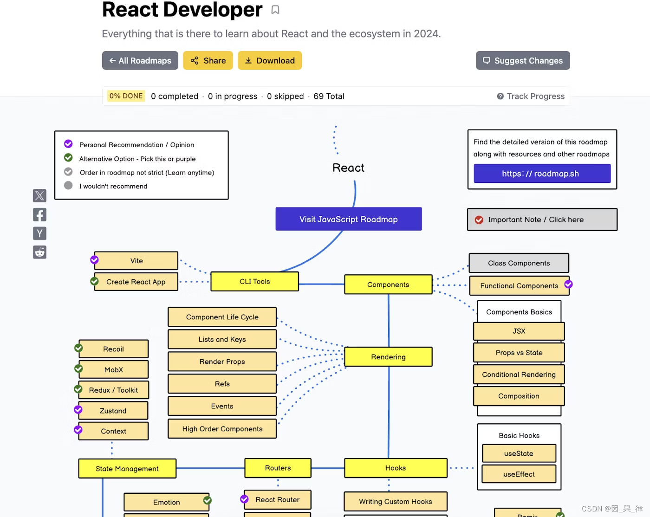This screenshot has width=650, height=517.
Task: Click the Track Progress help icon
Action: point(500,96)
